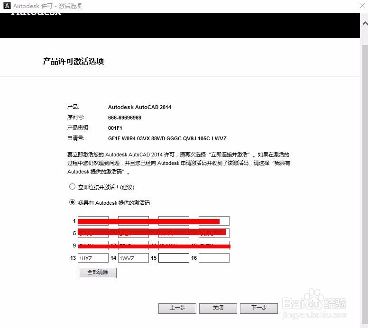
Task: Focus the empty activation code field 16
Action: pos(214,258)
